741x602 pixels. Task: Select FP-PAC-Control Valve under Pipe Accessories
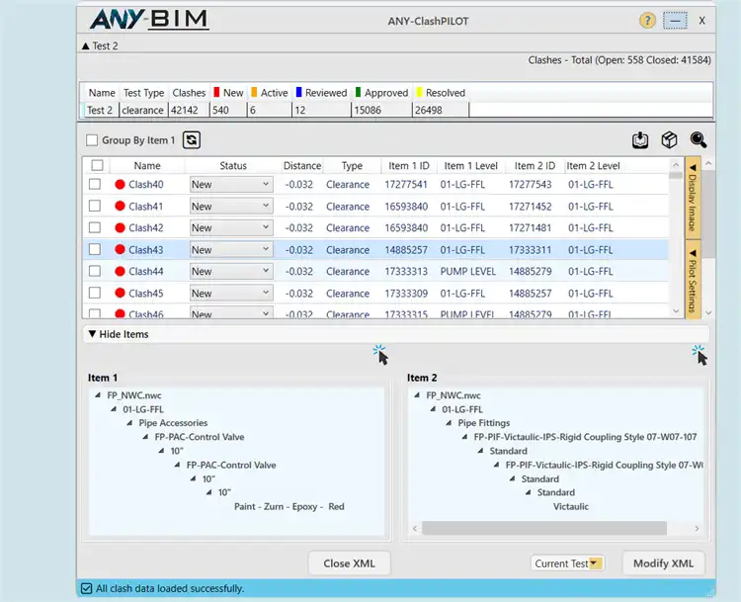(199, 437)
